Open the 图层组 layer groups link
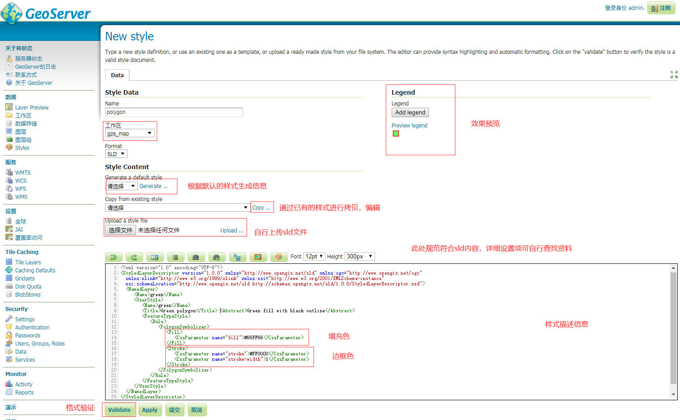680x420 pixels. pos(23,140)
